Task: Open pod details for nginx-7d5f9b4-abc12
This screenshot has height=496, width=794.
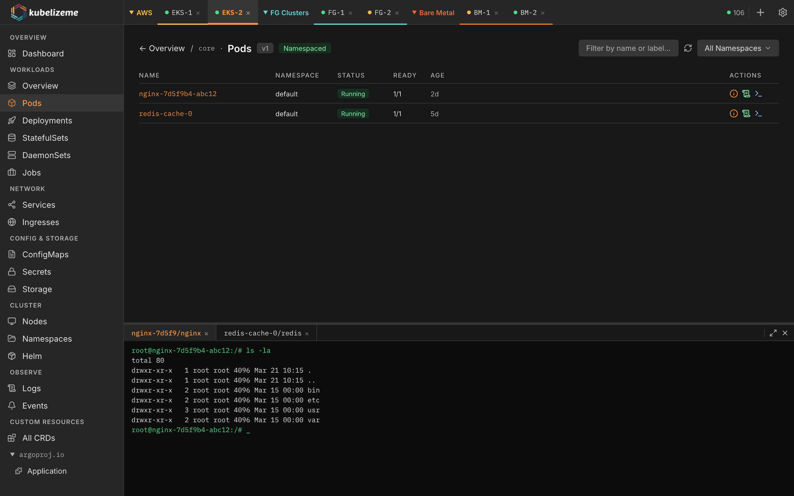Action: [734, 94]
